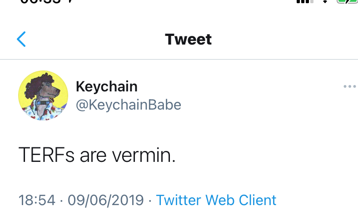Click the Twitter Web Client source link
Image resolution: width=358 pixels, height=216 pixels.
(x=216, y=200)
